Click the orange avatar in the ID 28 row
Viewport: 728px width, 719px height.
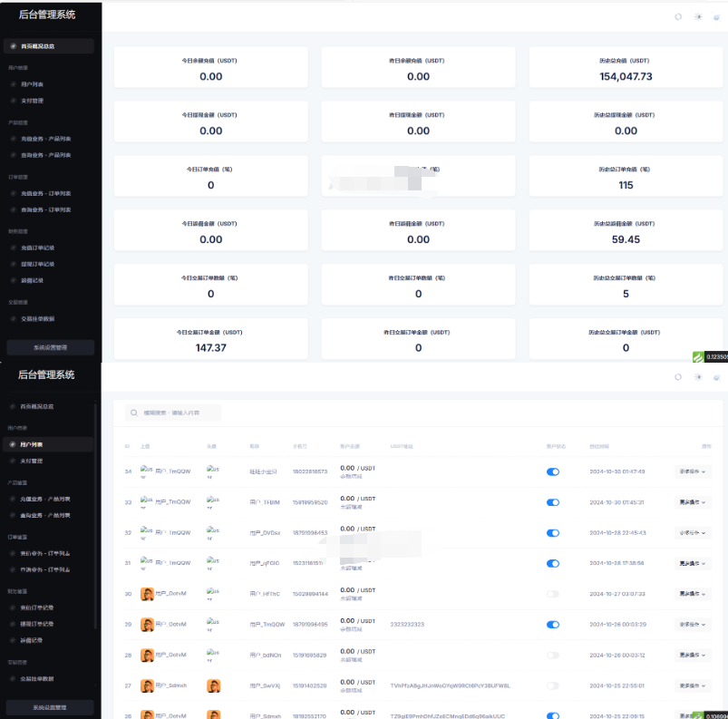click(147, 656)
